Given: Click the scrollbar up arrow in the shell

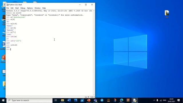Looking at the screenshot, I should [94, 11].
